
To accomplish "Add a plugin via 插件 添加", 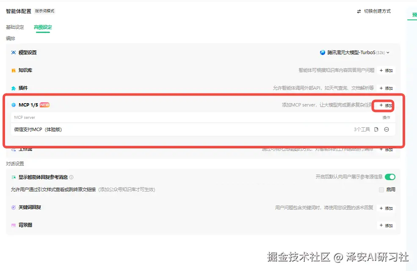I will pyautogui.click(x=386, y=88).
